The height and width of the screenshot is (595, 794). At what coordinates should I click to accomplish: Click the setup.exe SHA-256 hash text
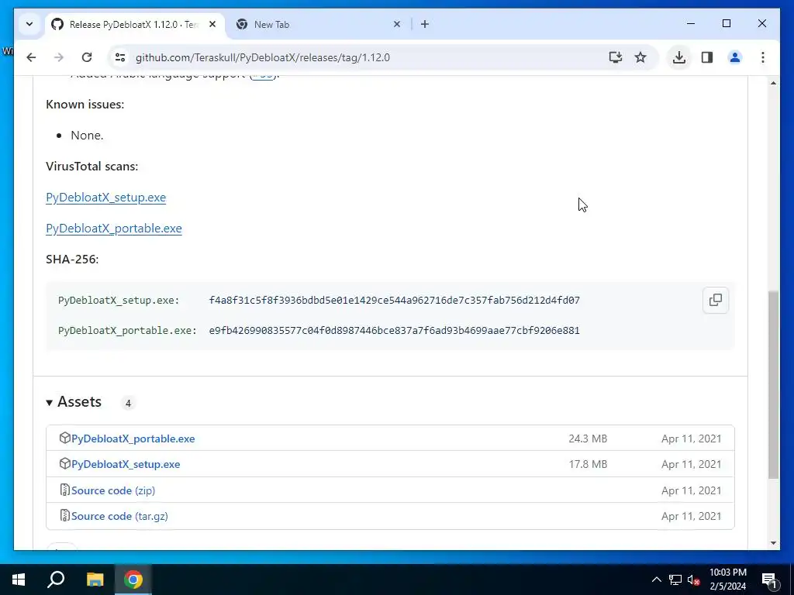click(394, 301)
